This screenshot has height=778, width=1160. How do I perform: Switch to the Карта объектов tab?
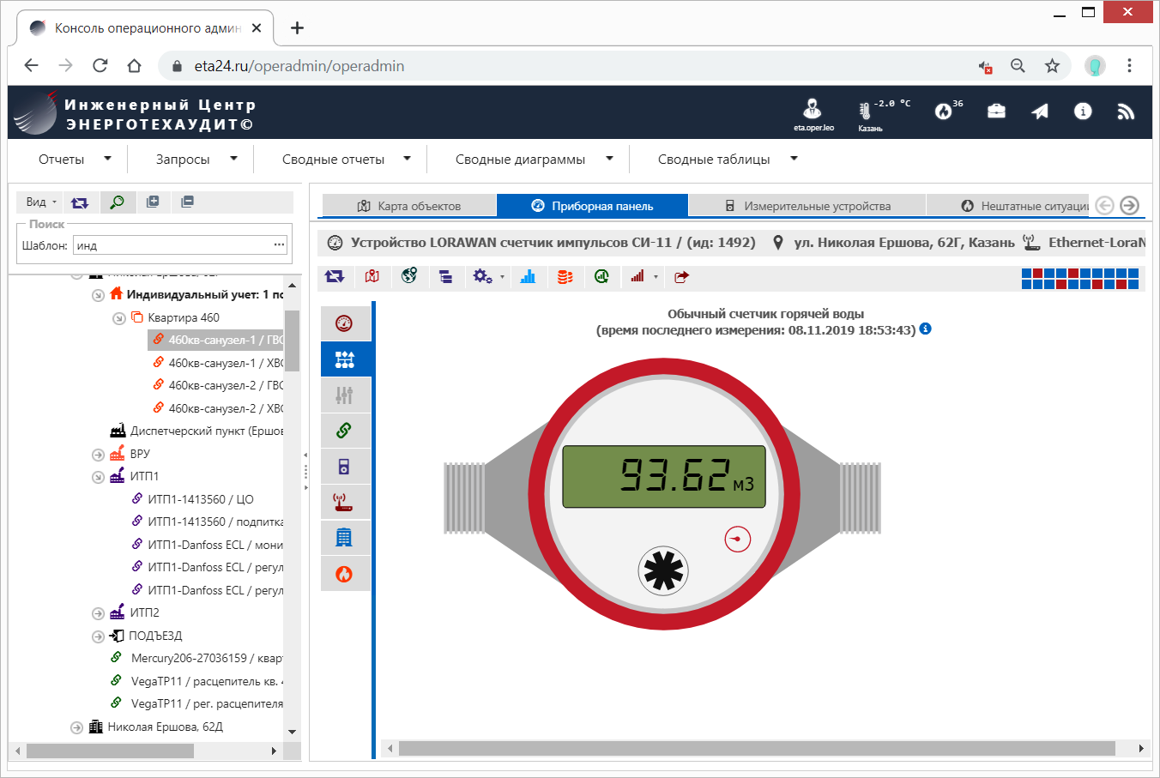pos(409,206)
